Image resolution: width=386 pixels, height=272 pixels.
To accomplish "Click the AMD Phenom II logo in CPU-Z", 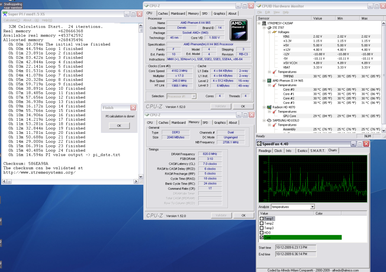I will [x=239, y=30].
